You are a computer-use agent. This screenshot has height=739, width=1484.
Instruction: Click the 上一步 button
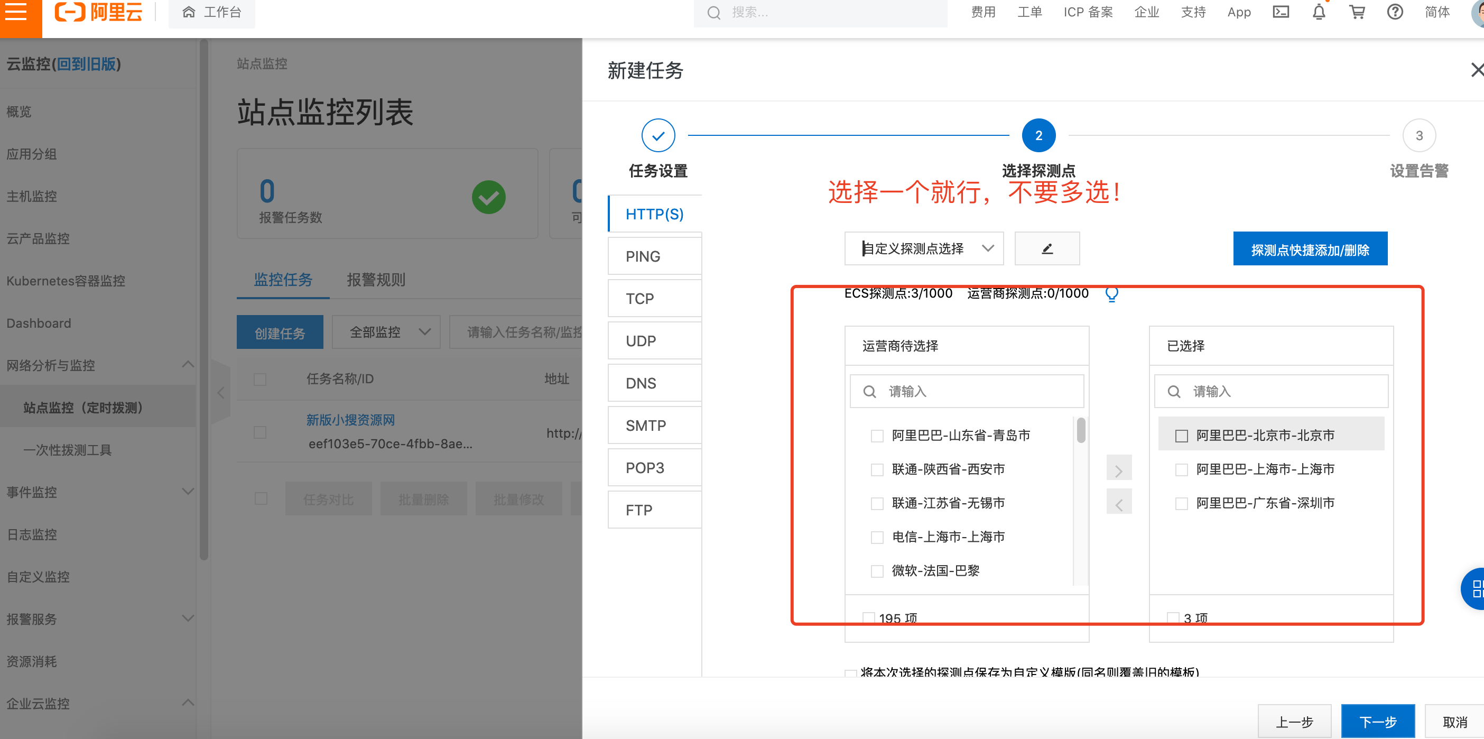pos(1294,722)
